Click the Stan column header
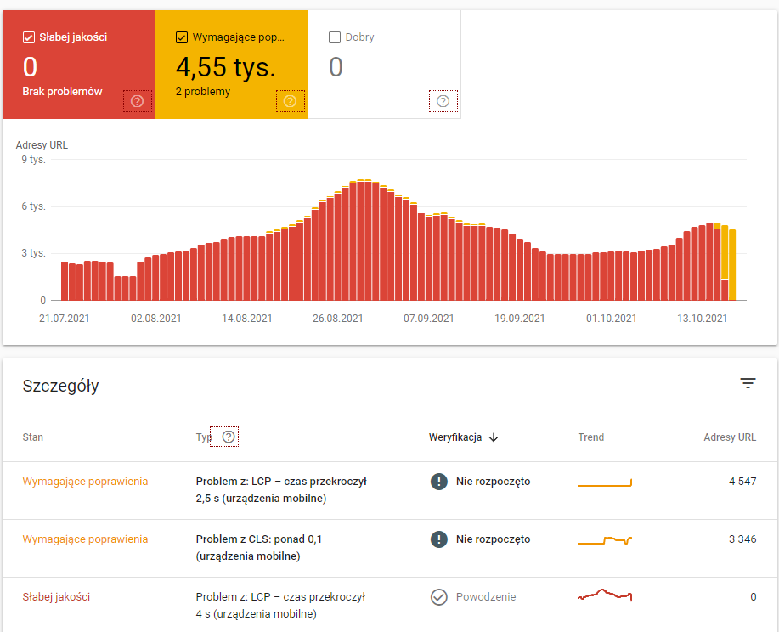Viewport: 779px width, 632px height. (x=33, y=437)
